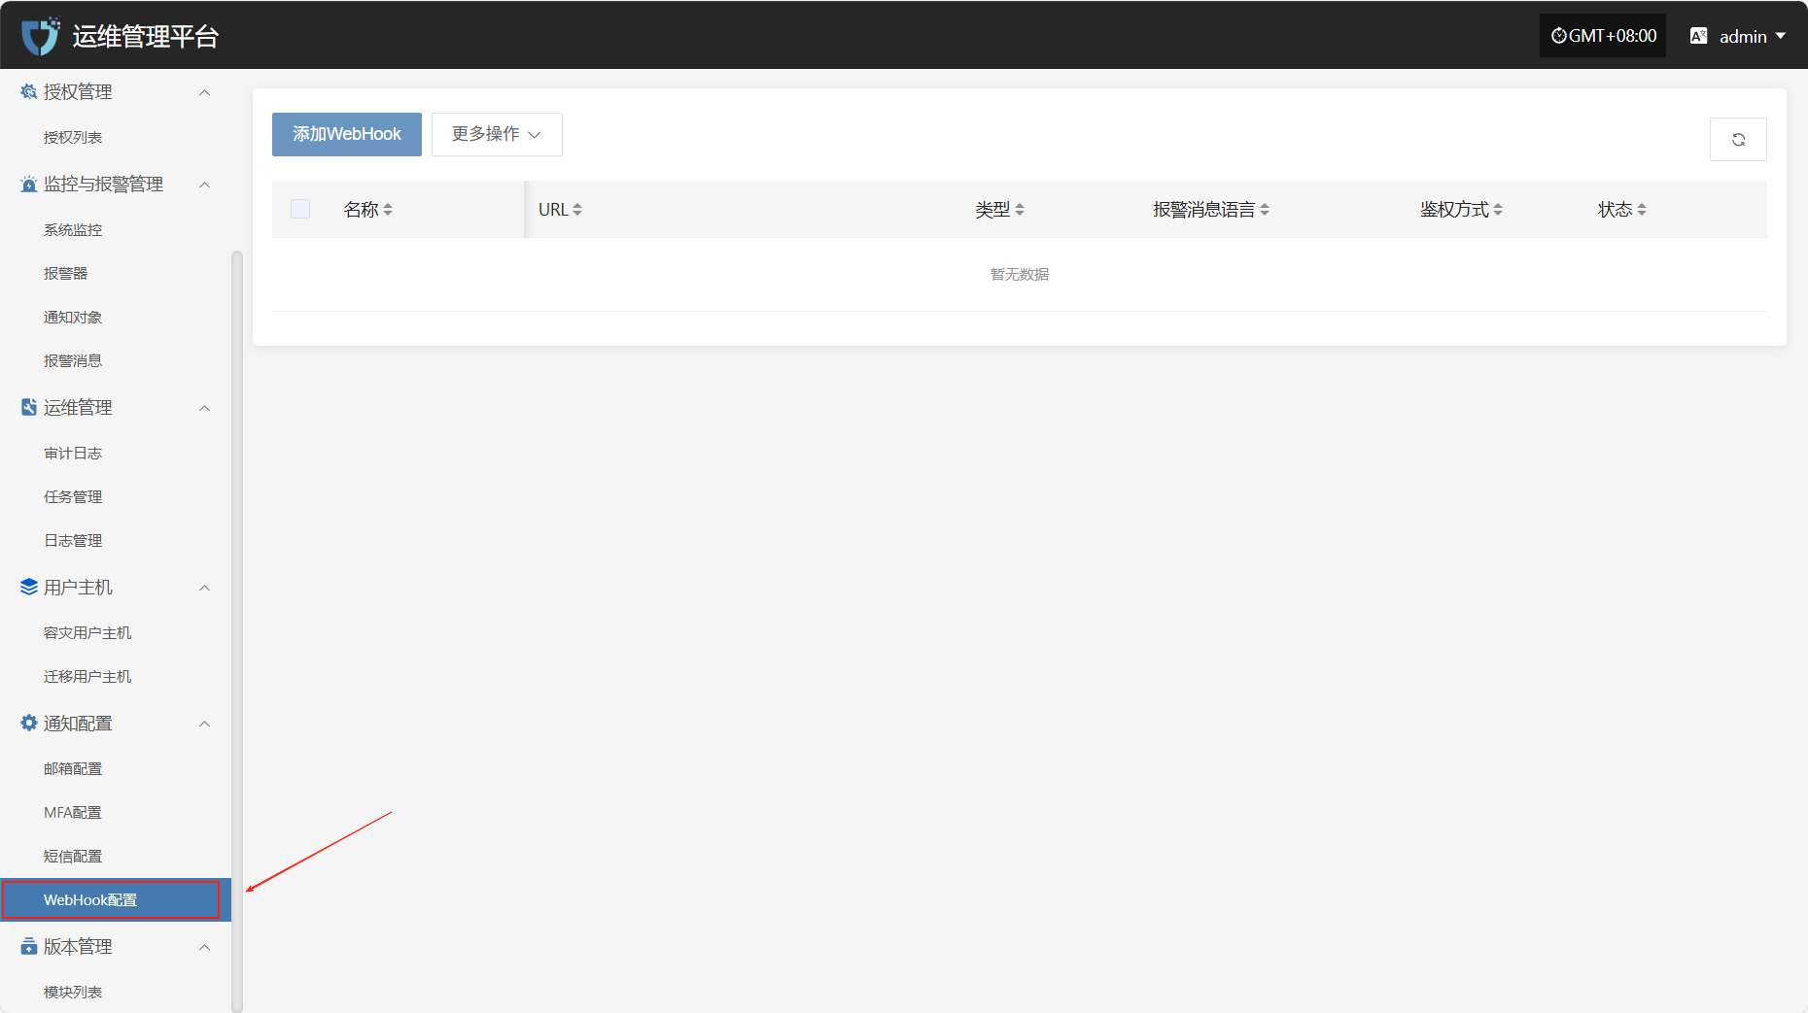Click the sidebar vertical scrollbar
1808x1013 pixels.
pyautogui.click(x=236, y=631)
